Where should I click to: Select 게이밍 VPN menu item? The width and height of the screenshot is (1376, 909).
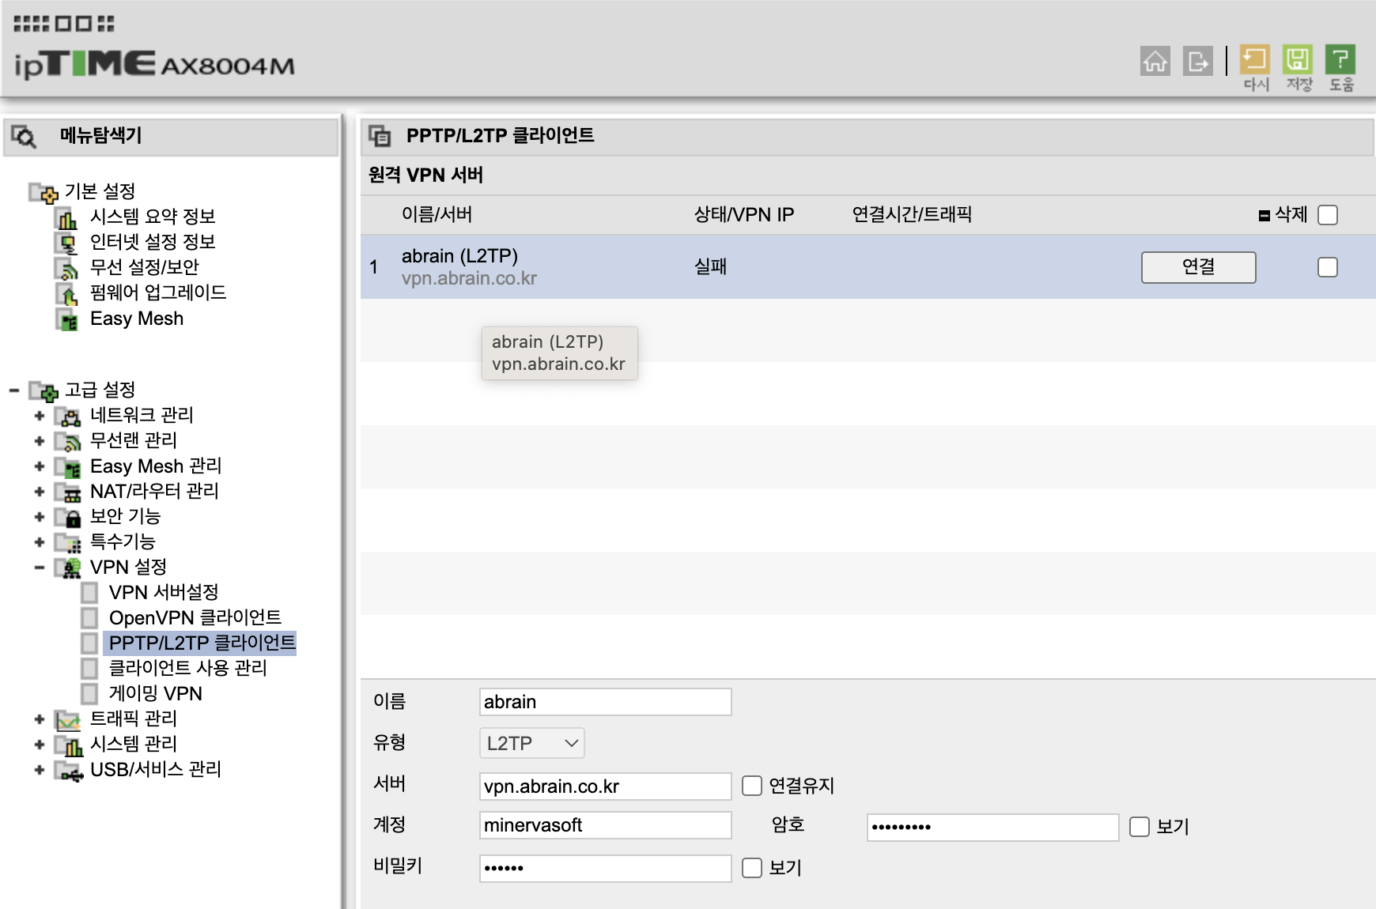(x=156, y=693)
